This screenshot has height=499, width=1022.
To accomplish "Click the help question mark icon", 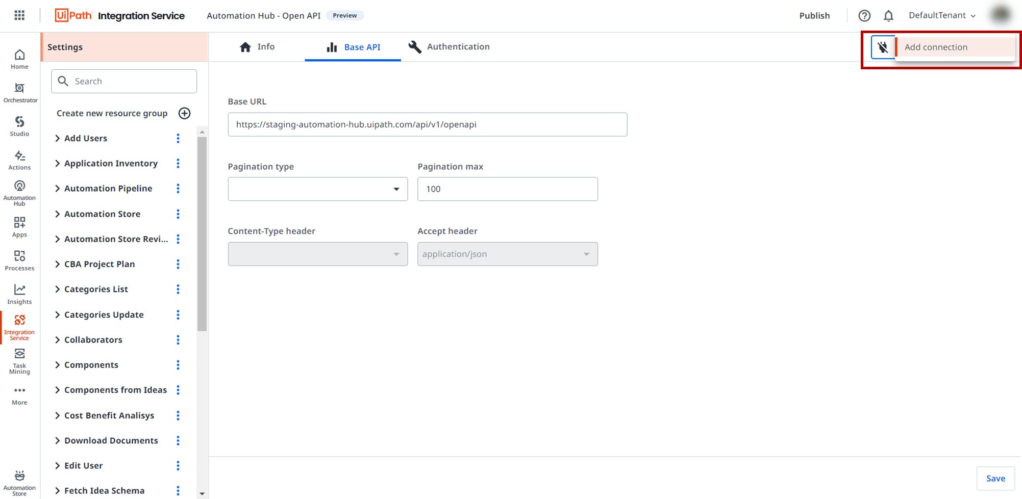I will point(864,16).
